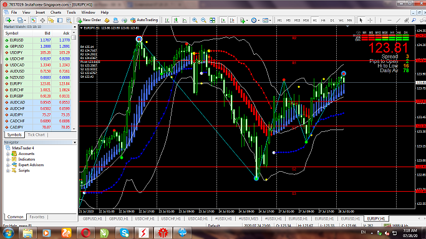Select the vertical line drawing tool
The image size is (426, 239).
coord(380,21)
